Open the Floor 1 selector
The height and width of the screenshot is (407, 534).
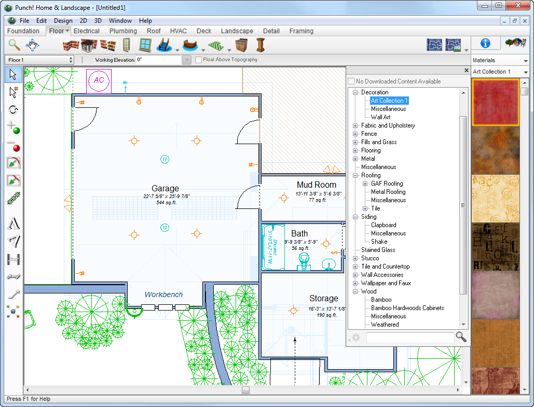[40, 60]
